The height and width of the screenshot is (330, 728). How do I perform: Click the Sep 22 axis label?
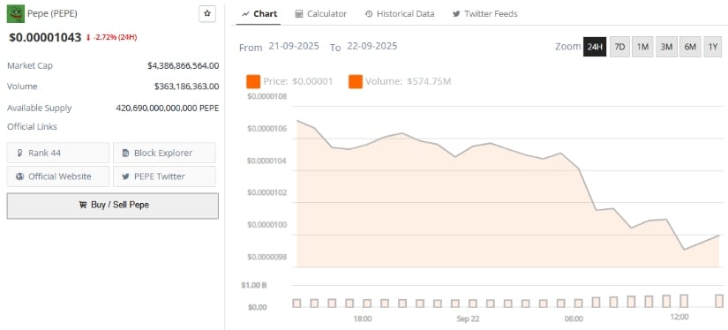click(468, 319)
